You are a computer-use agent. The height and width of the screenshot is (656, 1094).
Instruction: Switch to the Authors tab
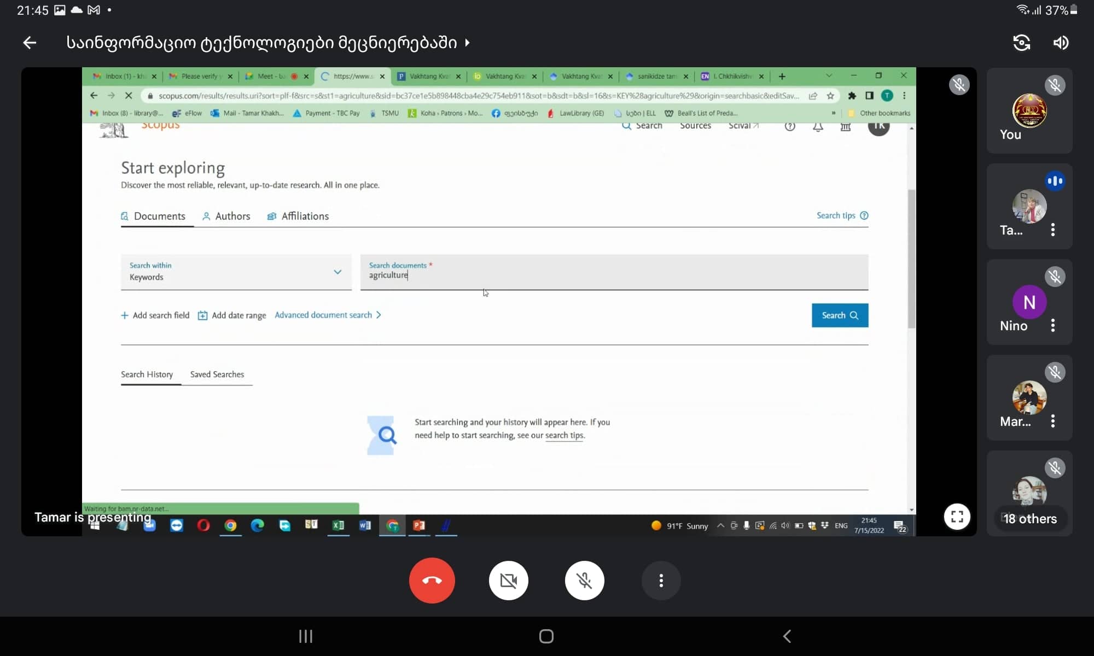pyautogui.click(x=226, y=216)
